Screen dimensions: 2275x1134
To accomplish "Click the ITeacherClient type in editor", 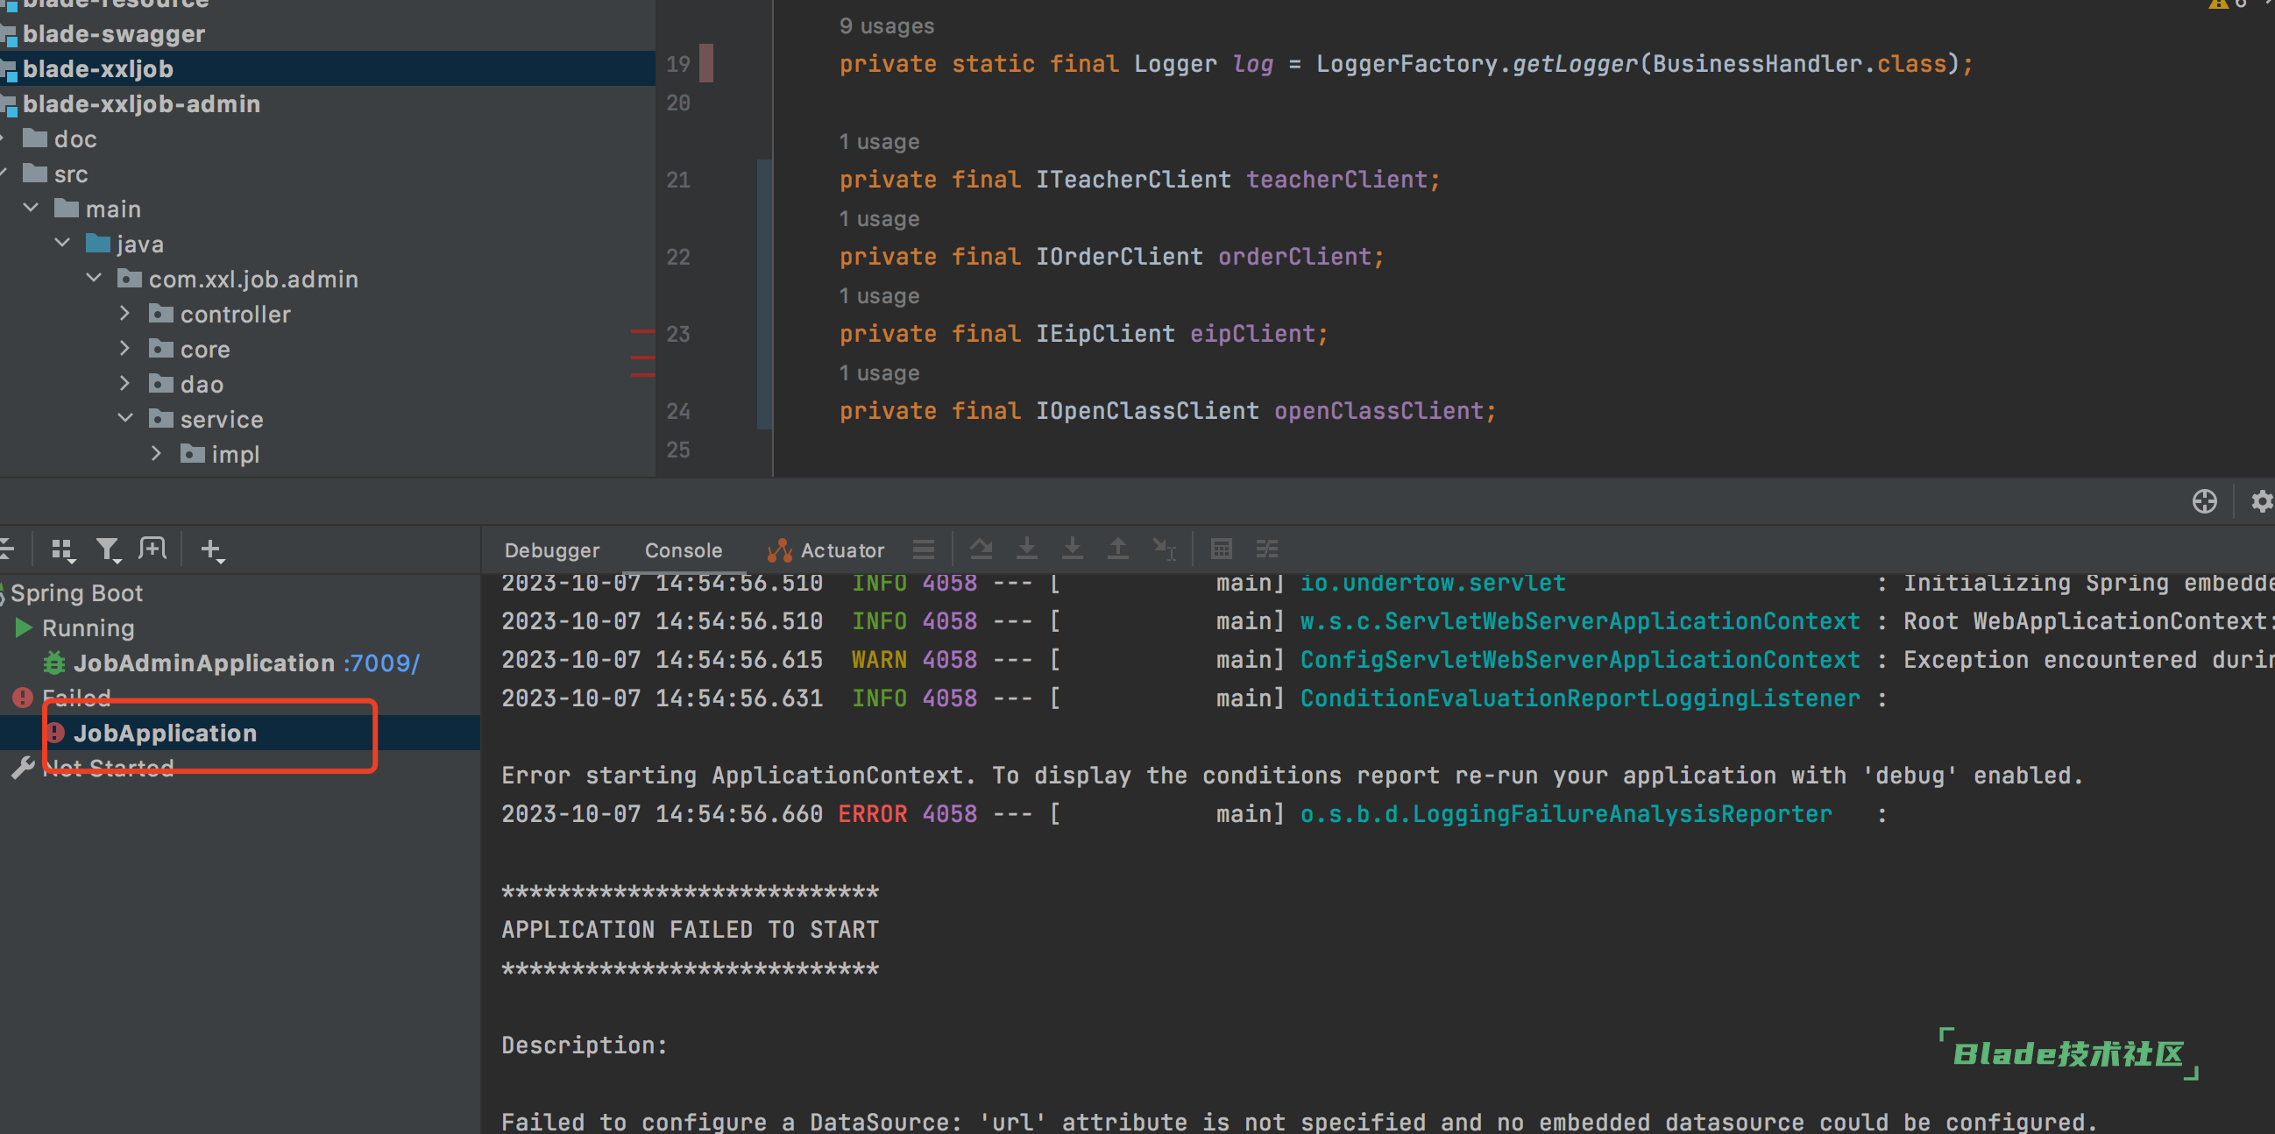I will (1133, 180).
